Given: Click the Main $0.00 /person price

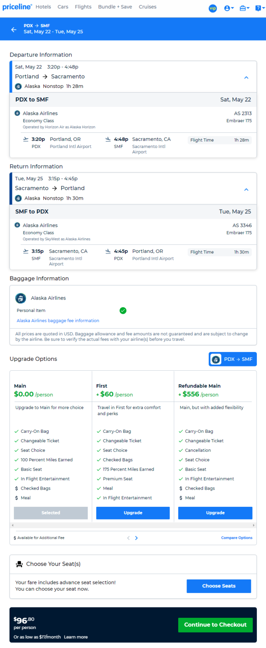Looking at the screenshot, I should (33, 395).
